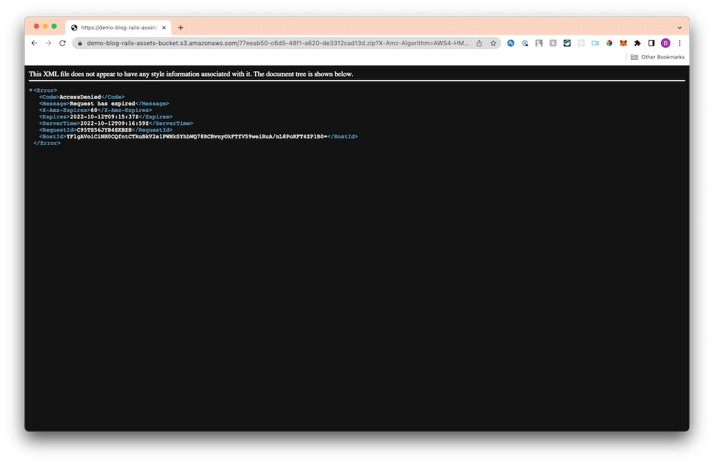714x464 pixels.
Task: Open the Chrome three-dot menu
Action: pyautogui.click(x=679, y=44)
